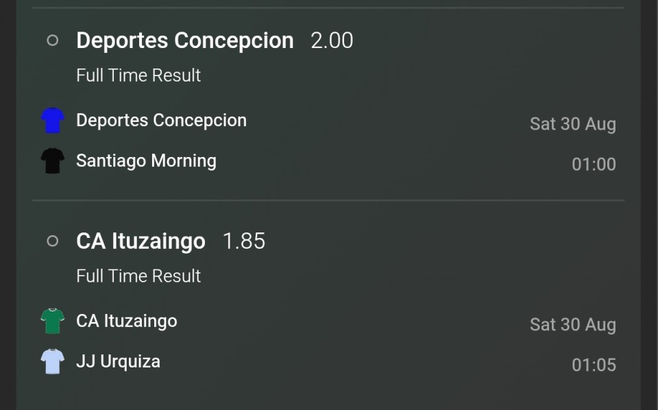Click the blue Deportes Concepcion jersey icon

[53, 121]
